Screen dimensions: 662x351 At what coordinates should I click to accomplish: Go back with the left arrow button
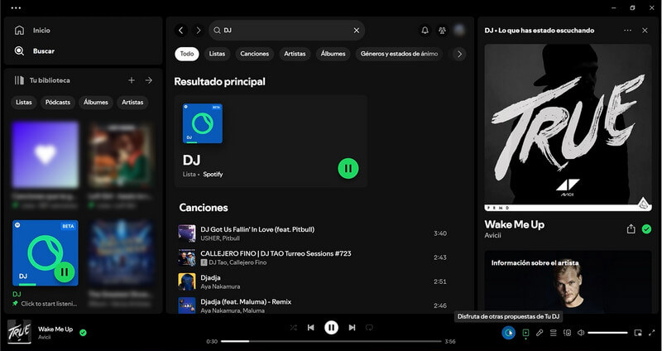(x=181, y=31)
